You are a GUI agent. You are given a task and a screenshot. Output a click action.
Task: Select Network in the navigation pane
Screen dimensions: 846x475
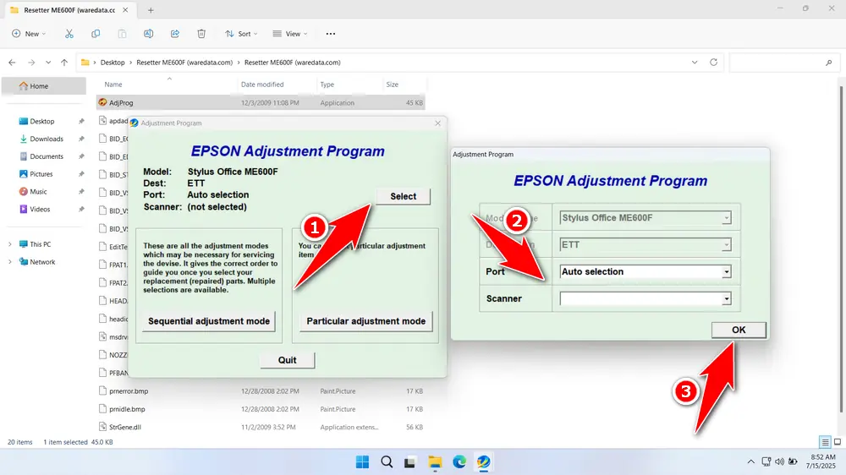[x=42, y=262]
